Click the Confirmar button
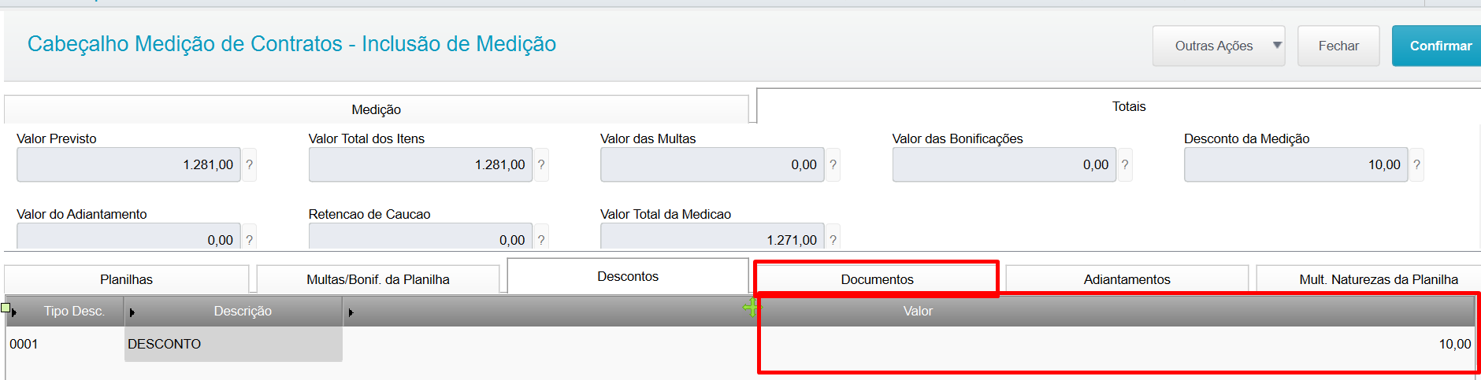 (x=1436, y=46)
